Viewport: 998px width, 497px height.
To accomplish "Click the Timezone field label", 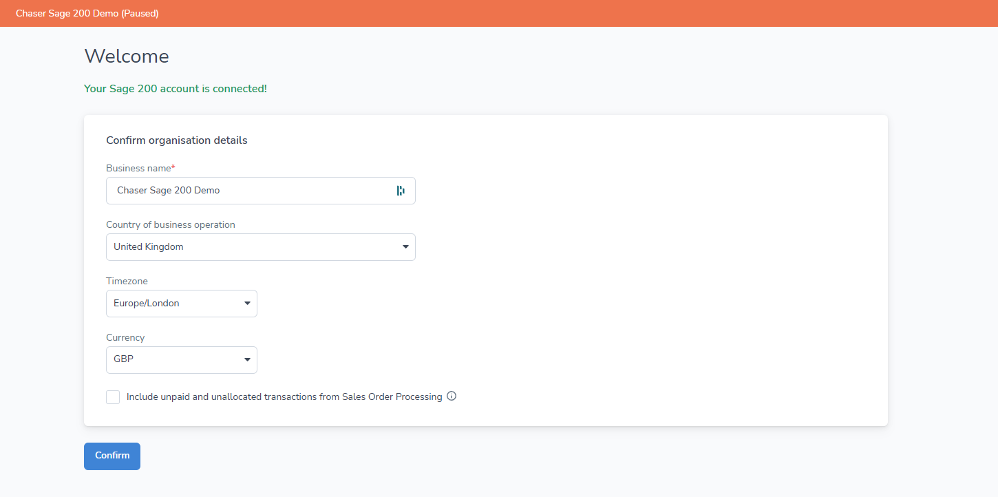I will tap(127, 281).
